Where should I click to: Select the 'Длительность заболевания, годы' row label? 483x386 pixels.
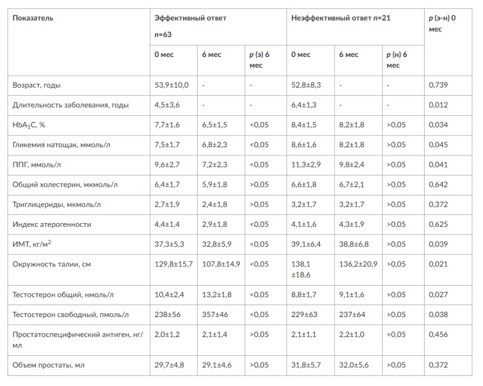pos(65,105)
